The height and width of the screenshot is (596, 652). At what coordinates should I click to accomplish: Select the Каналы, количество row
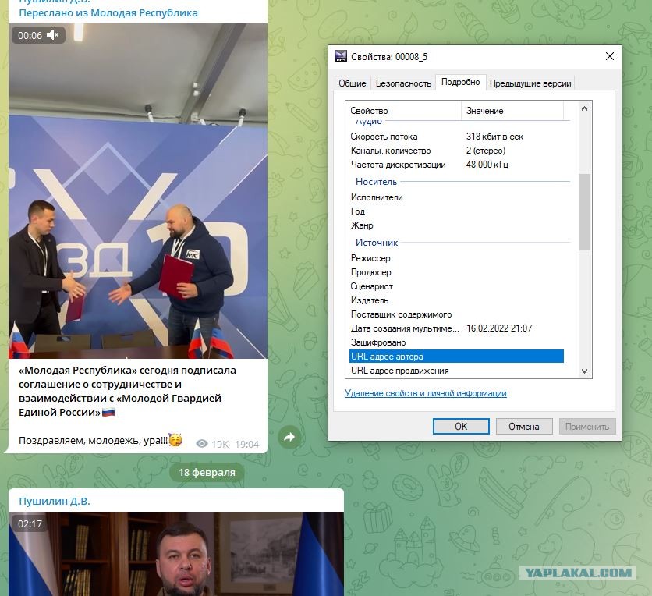pos(456,151)
